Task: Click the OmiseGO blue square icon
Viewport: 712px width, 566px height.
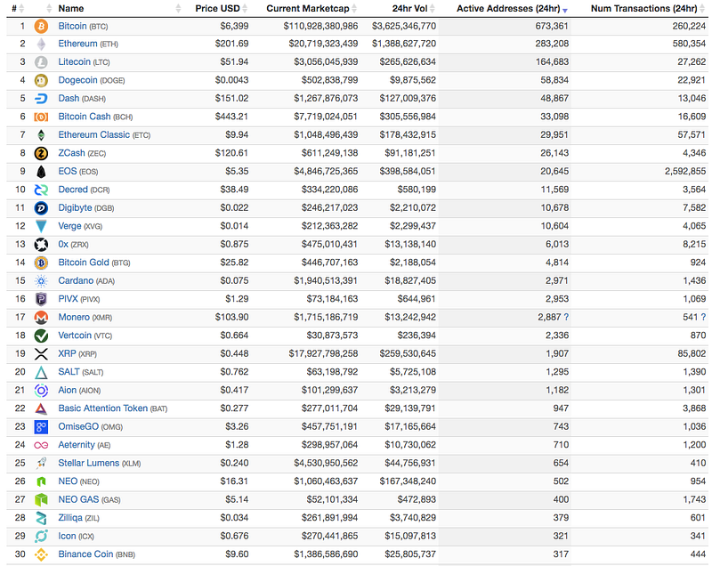Action: tap(41, 427)
